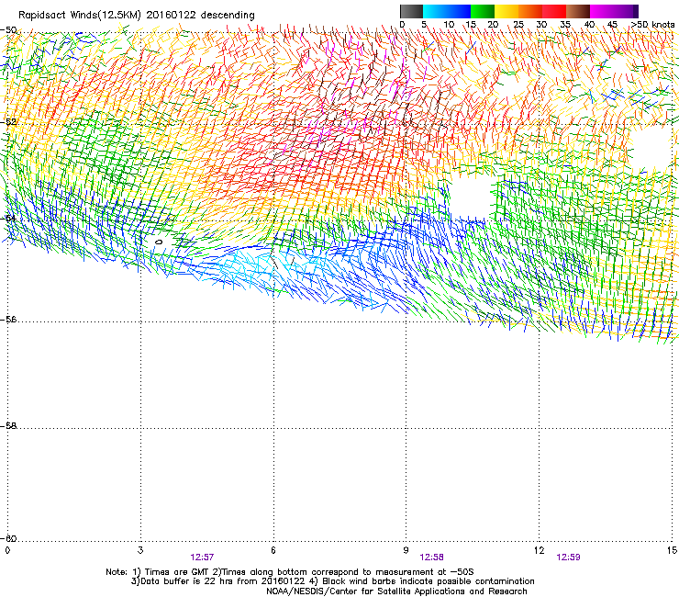Click the latitude axis label -60

(x=8, y=538)
